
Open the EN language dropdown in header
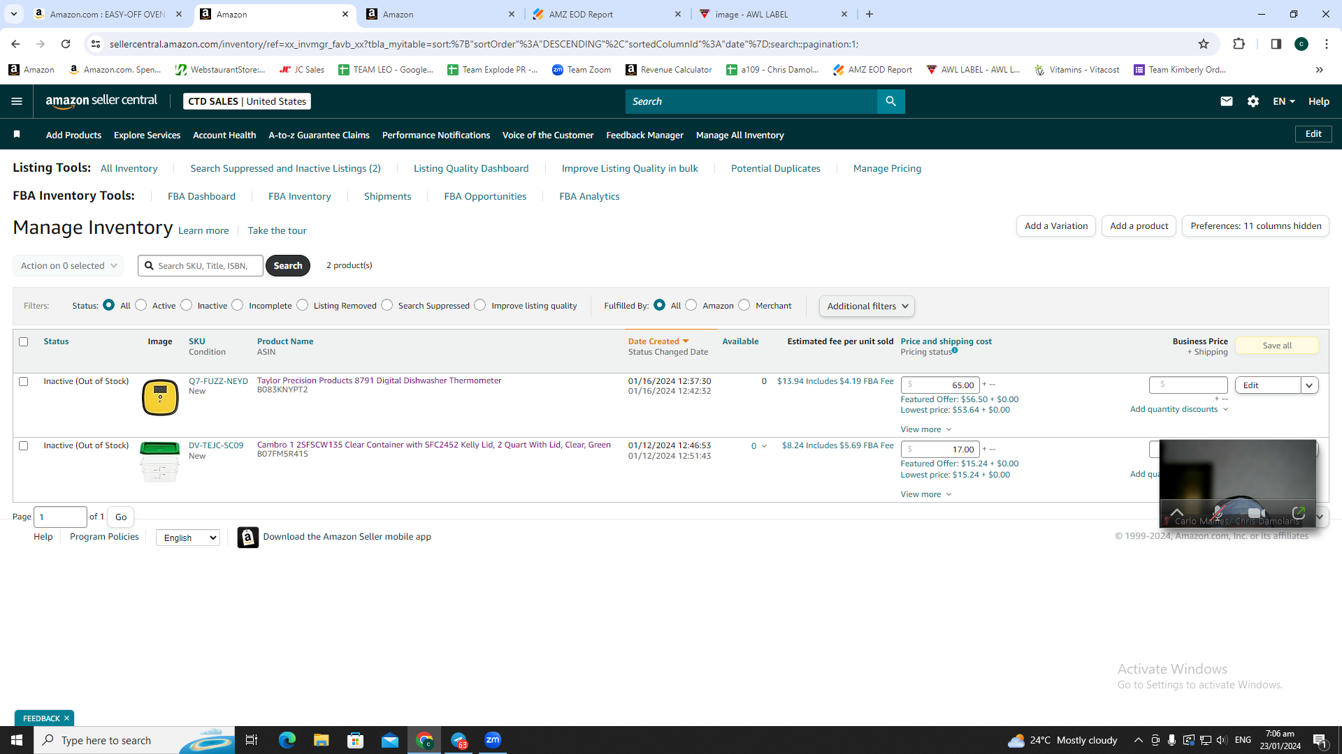tap(1284, 101)
